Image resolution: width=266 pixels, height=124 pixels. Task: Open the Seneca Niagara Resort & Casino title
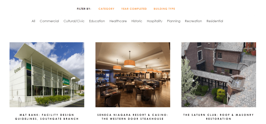point(133,117)
